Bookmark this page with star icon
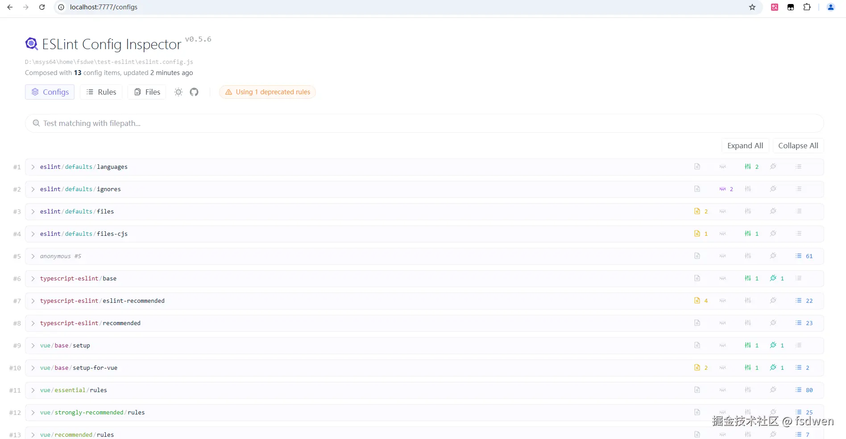 (752, 7)
